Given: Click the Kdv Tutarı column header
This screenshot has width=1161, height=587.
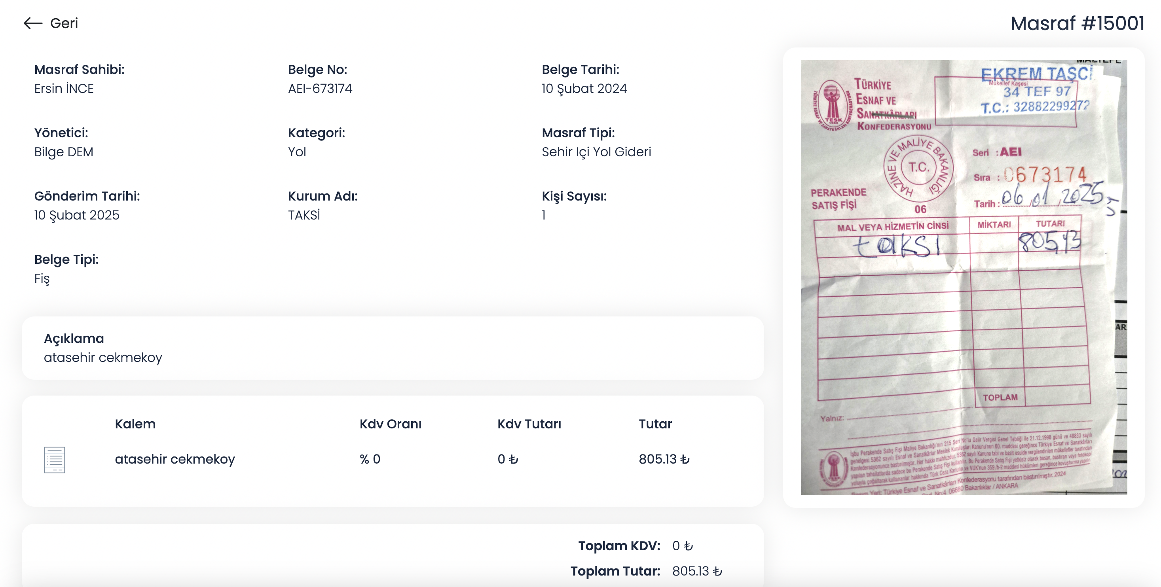Looking at the screenshot, I should coord(529,424).
